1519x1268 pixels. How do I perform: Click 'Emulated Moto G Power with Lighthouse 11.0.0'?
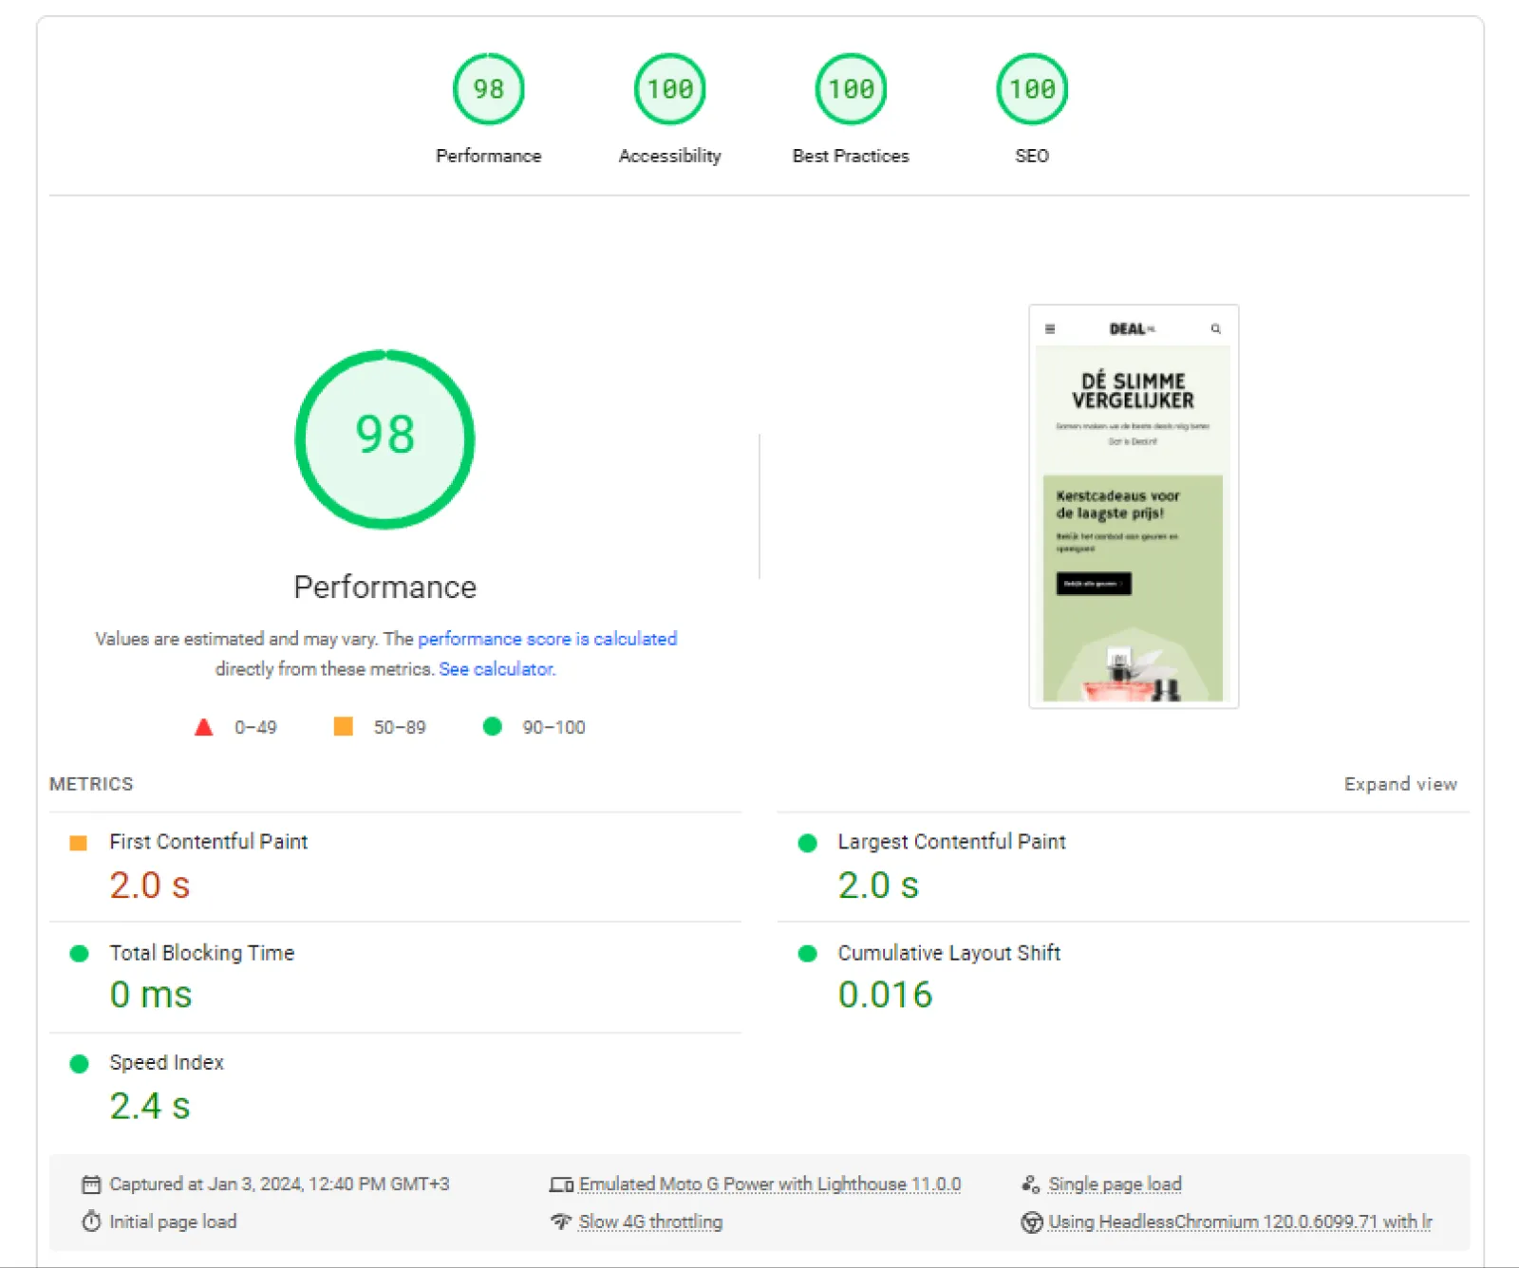[770, 1184]
